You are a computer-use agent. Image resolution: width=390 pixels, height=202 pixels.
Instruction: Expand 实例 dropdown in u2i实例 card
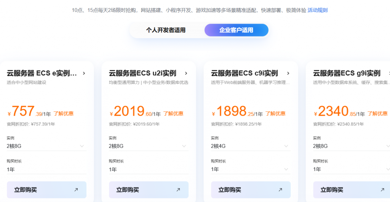[149, 146]
